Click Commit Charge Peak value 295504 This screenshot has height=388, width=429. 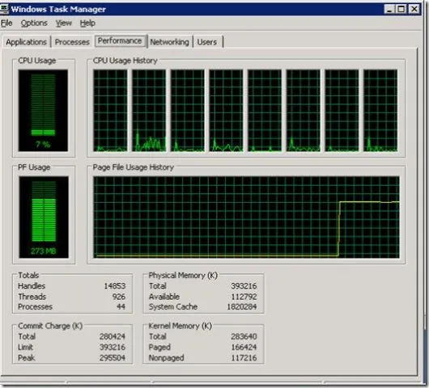(113, 357)
